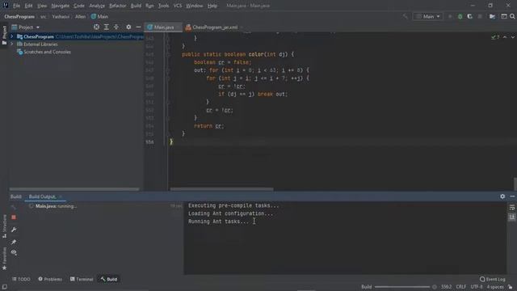This screenshot has width=517, height=291.
Task: Open the Tools menu
Action: tap(163, 6)
